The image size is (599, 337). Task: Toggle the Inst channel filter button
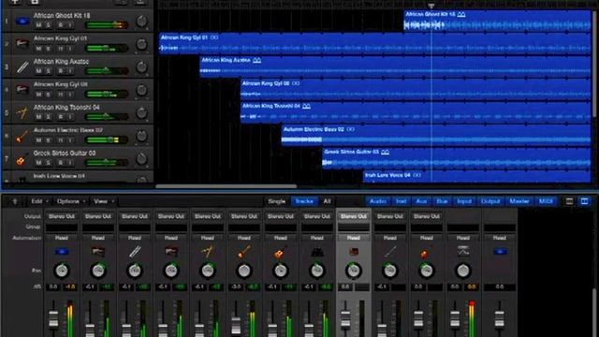[402, 201]
